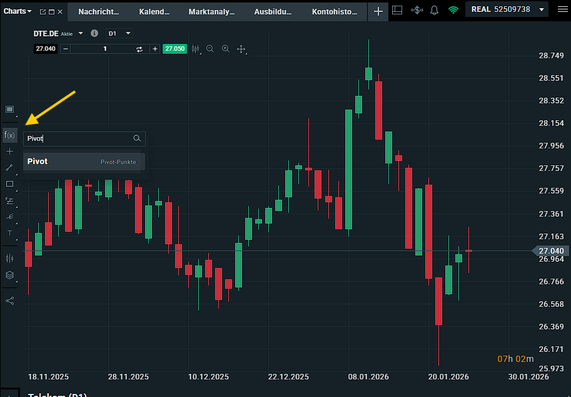Open the indicators f(x) tool
Viewport: 571px width, 397px height.
(x=9, y=135)
